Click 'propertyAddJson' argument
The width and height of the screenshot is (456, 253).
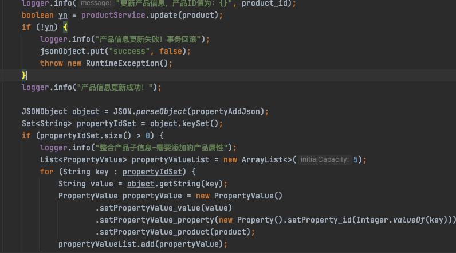point(225,111)
